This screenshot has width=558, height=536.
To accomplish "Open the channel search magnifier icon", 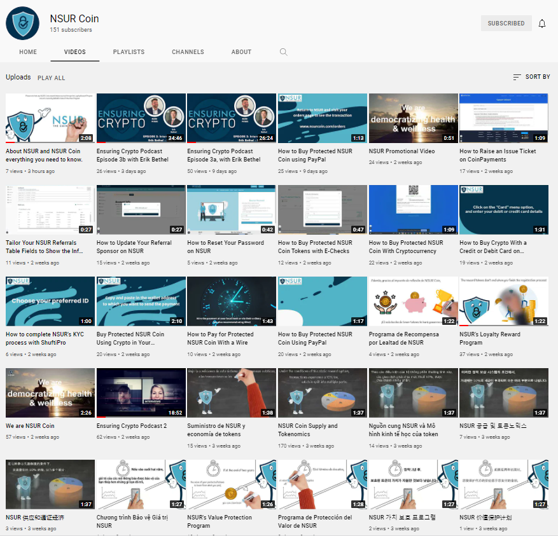I will click(283, 52).
